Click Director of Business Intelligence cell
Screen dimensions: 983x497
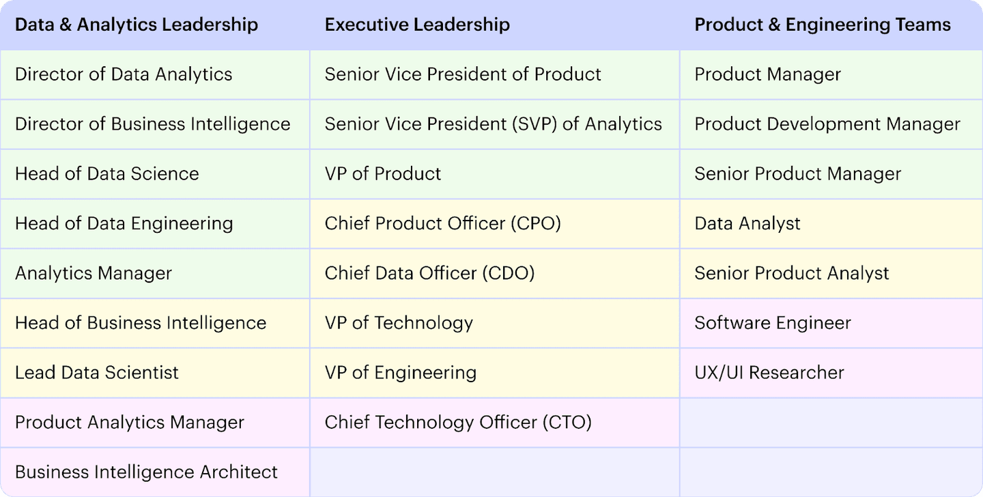[152, 124]
